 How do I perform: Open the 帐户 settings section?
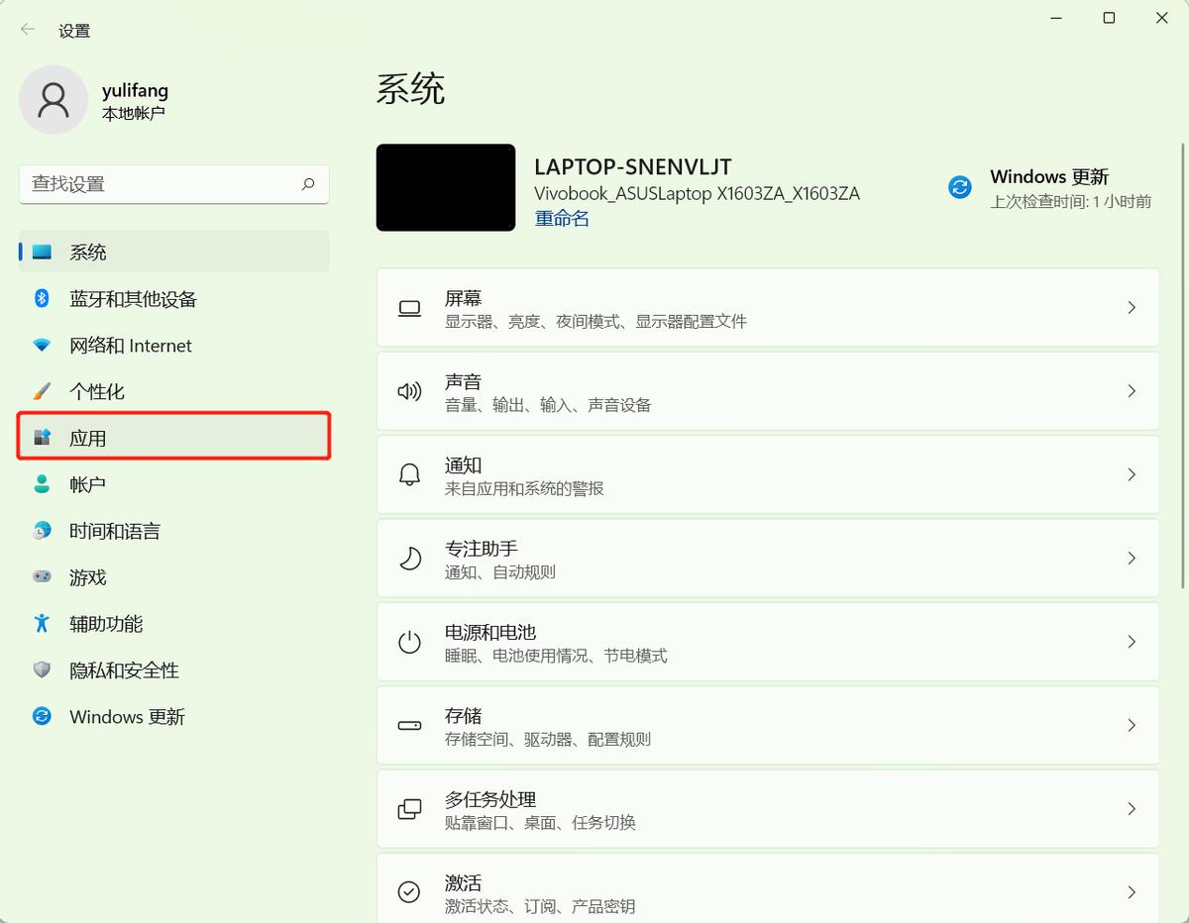[88, 483]
